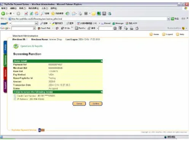Screen dimensions: 190x141
Task: Click the Google toolbar search input
Action: pyautogui.click(x=22, y=28)
